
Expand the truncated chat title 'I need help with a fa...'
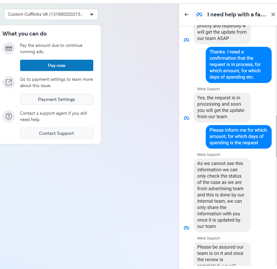pos(236,14)
